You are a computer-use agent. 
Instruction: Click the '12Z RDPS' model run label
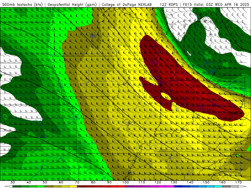click(169, 4)
